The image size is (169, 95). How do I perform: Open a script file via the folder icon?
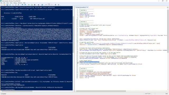(4, 5)
